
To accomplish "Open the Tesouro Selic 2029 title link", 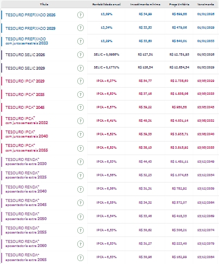I will click(x=25, y=68).
